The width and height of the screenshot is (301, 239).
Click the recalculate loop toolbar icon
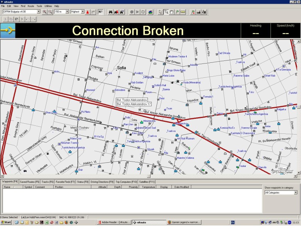tap(143, 12)
